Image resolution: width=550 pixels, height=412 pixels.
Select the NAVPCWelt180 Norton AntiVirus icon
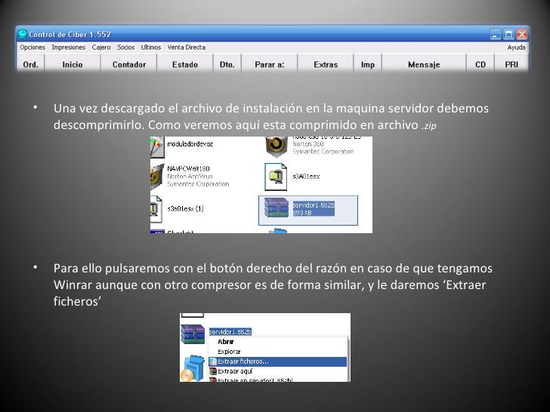click(157, 177)
